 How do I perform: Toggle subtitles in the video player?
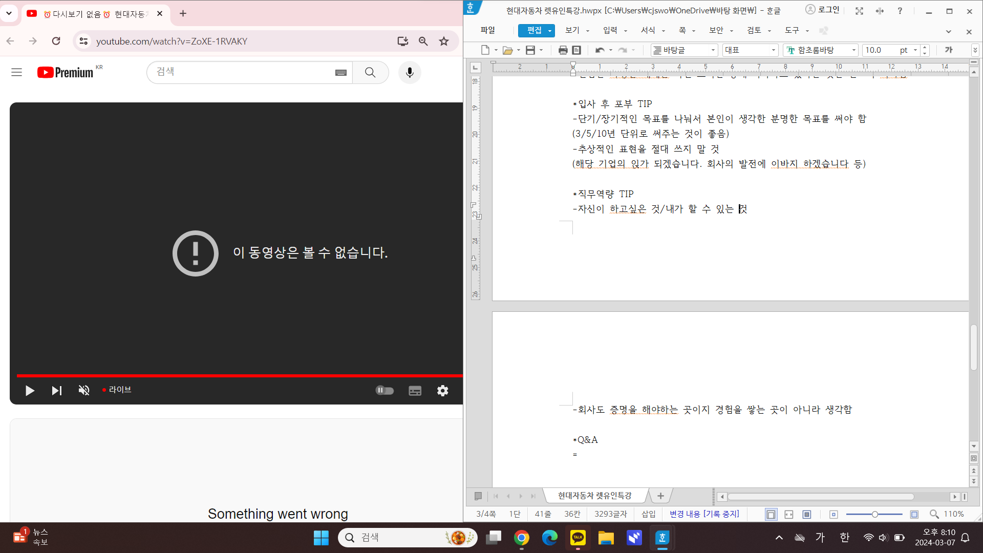[x=415, y=391]
